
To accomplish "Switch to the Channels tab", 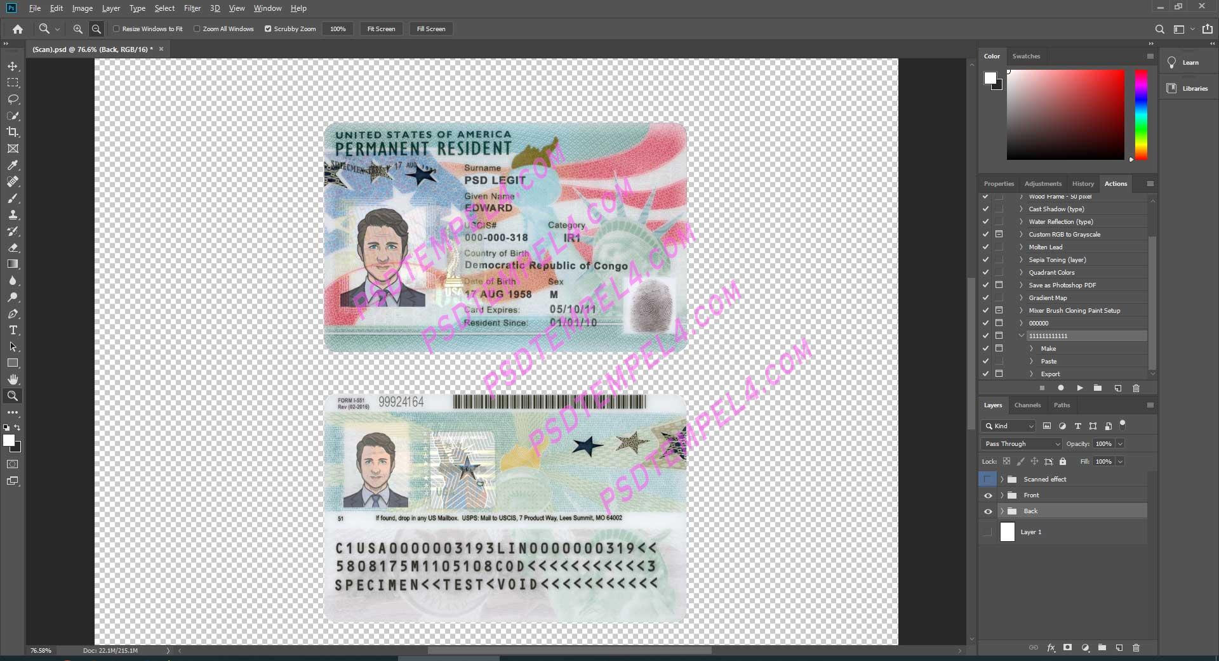I will coord(1027,405).
